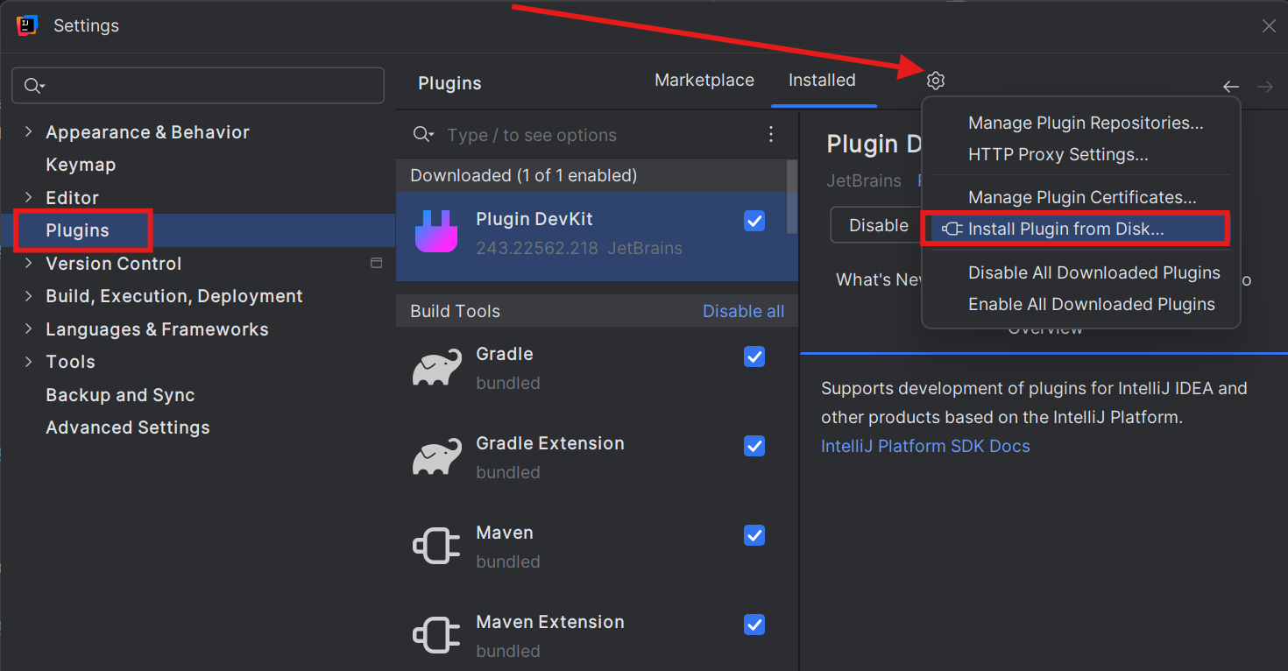Click the Gradle Extension elephant icon
Viewport: 1288px width, 671px height.
pos(436,456)
